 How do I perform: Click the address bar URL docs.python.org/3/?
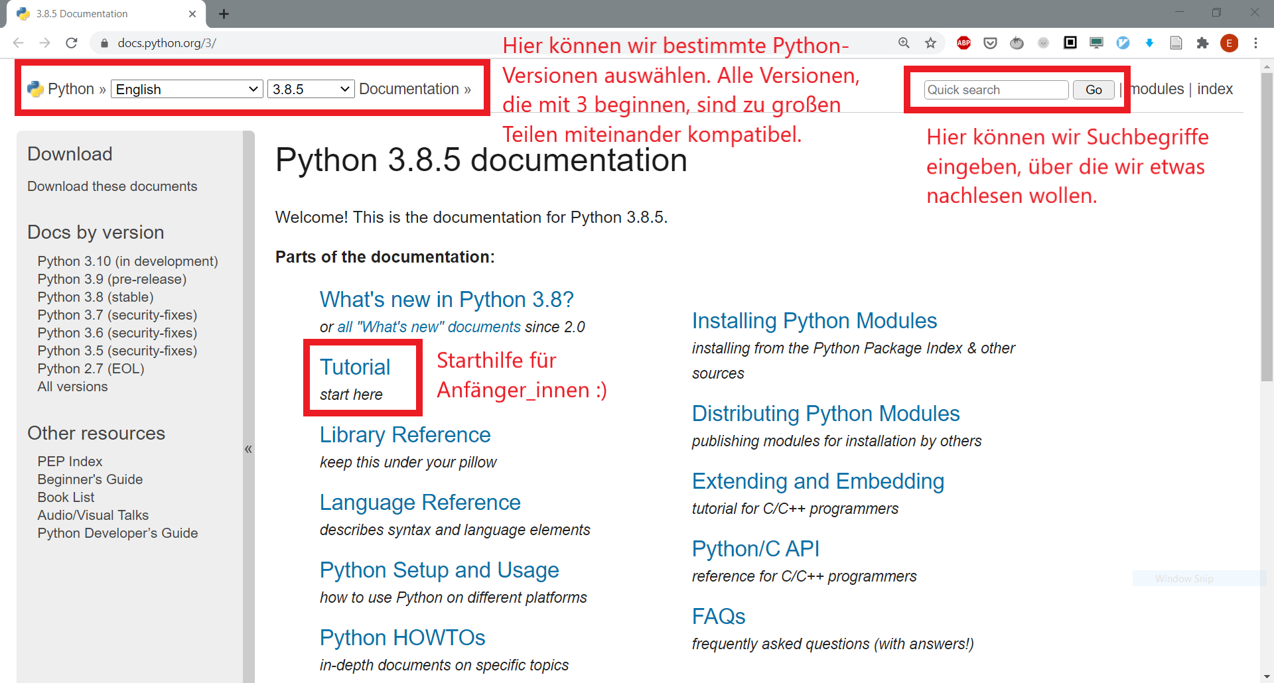click(x=167, y=43)
